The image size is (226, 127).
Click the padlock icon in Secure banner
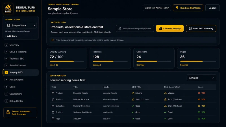click(x=8, y=112)
